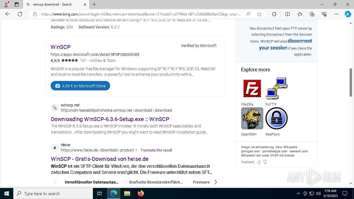The image size is (354, 199).
Task: Click the browser back arrow
Action: point(8,14)
